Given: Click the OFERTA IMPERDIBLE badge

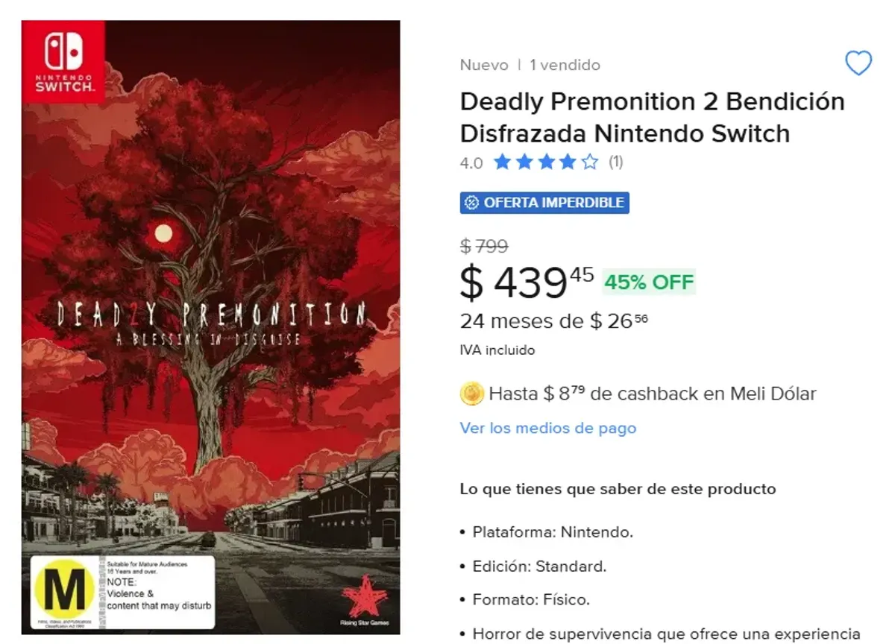Looking at the screenshot, I should coord(544,202).
